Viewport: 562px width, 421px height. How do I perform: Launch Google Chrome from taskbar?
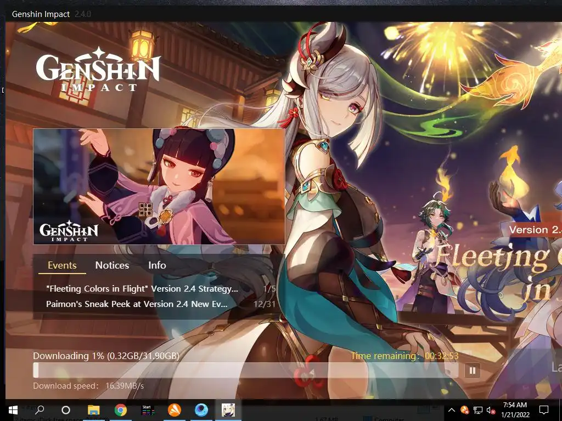tap(121, 410)
